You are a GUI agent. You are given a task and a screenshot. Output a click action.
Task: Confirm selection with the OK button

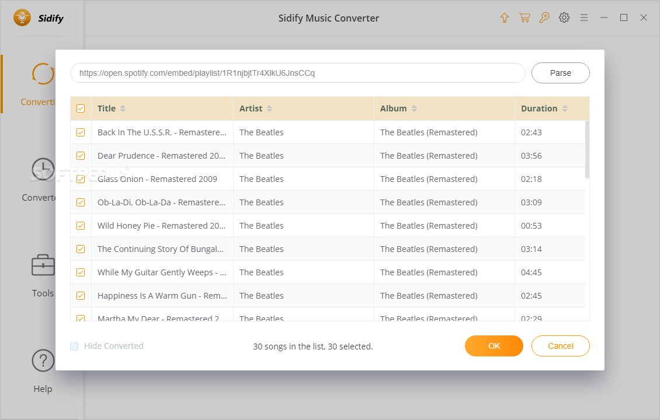coord(494,345)
